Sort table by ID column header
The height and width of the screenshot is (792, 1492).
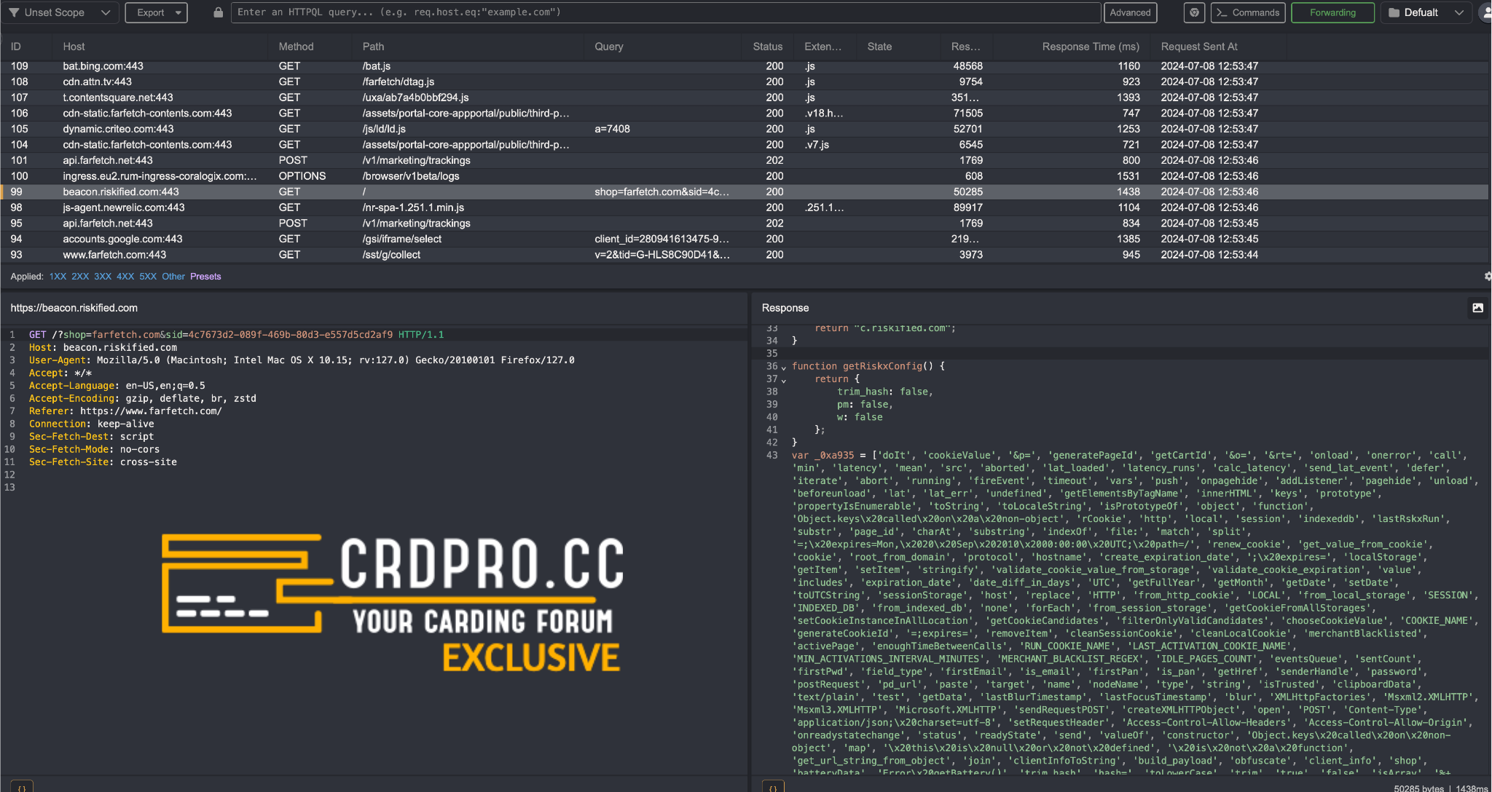pos(16,47)
